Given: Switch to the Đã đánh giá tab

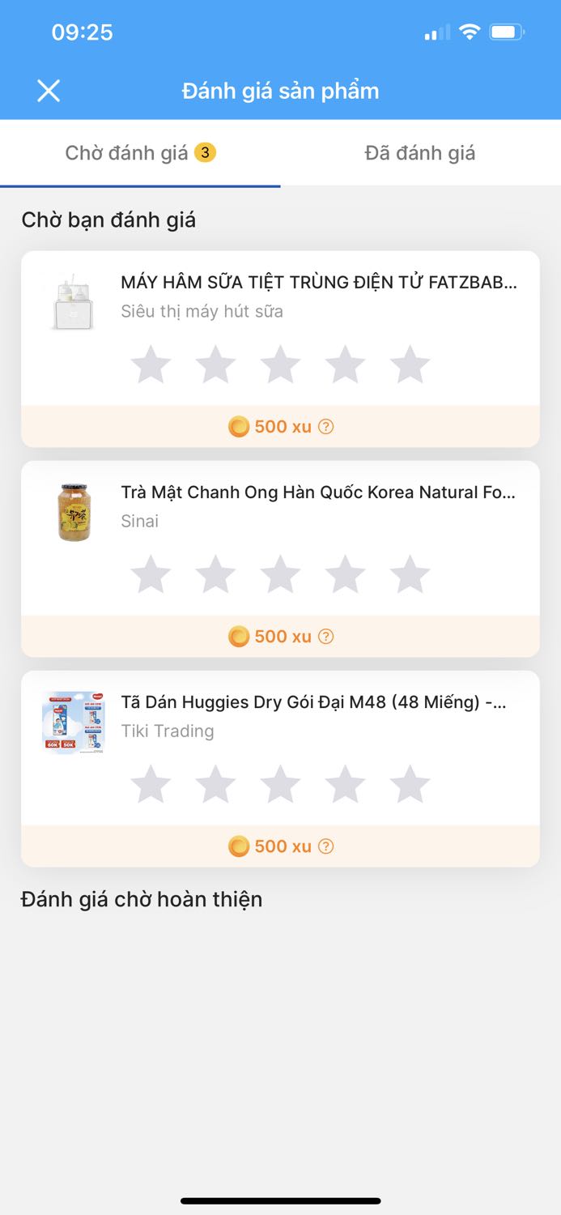Looking at the screenshot, I should click(x=420, y=153).
